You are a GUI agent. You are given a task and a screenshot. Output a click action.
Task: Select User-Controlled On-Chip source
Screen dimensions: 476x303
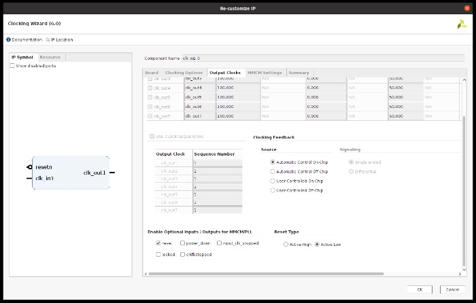273,181
